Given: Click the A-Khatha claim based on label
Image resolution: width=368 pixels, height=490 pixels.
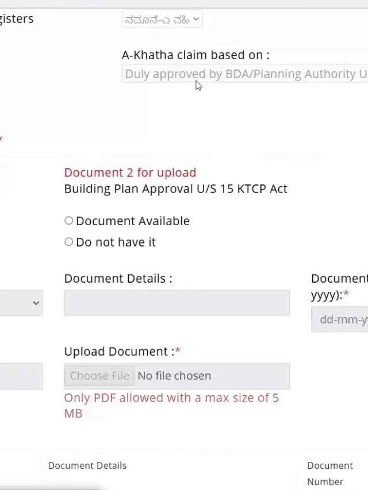Looking at the screenshot, I should [x=195, y=55].
